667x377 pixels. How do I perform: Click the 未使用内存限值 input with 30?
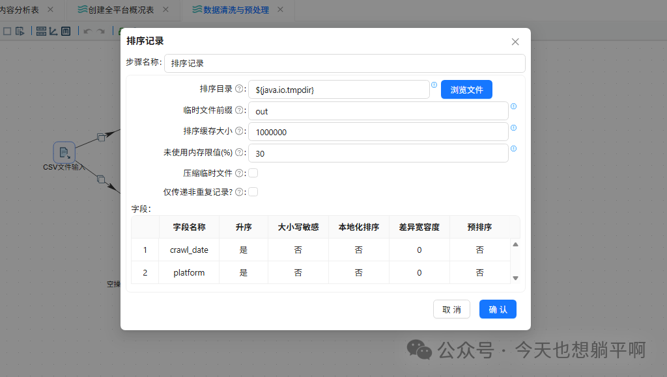pos(378,153)
